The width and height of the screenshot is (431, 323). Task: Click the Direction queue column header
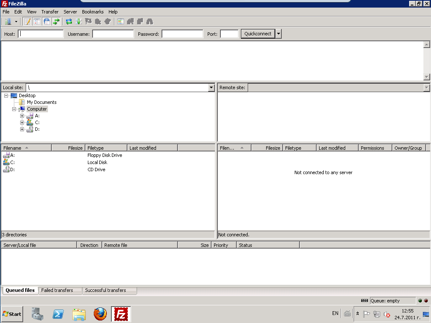[89, 245]
